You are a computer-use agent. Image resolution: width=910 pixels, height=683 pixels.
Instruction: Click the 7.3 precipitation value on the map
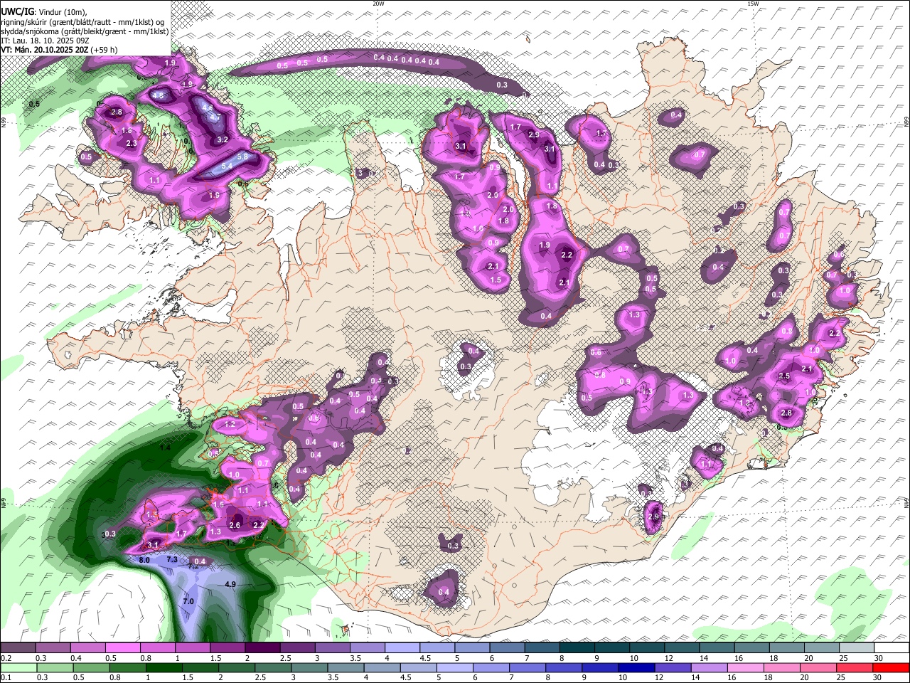[171, 560]
